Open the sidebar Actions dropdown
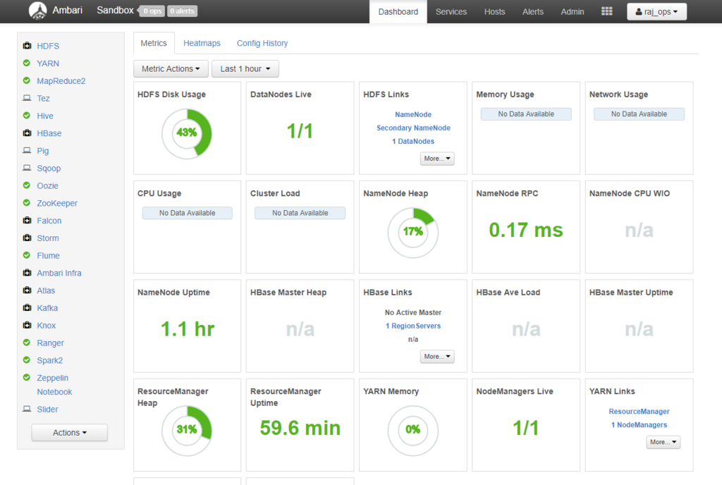722x485 pixels. (x=70, y=433)
